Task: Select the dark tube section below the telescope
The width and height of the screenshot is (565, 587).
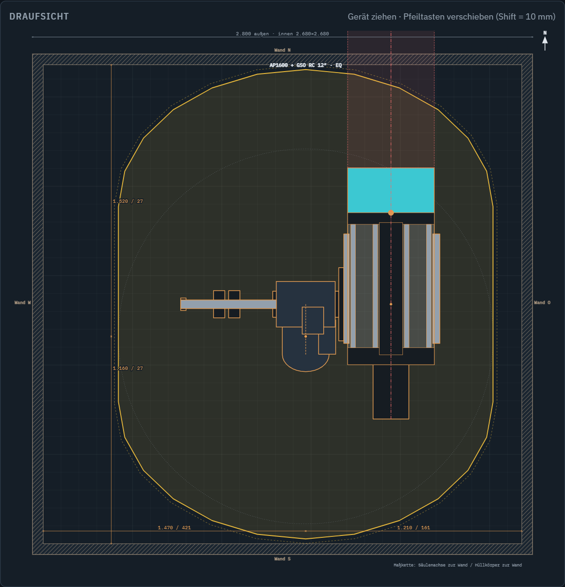Action: pos(391,392)
